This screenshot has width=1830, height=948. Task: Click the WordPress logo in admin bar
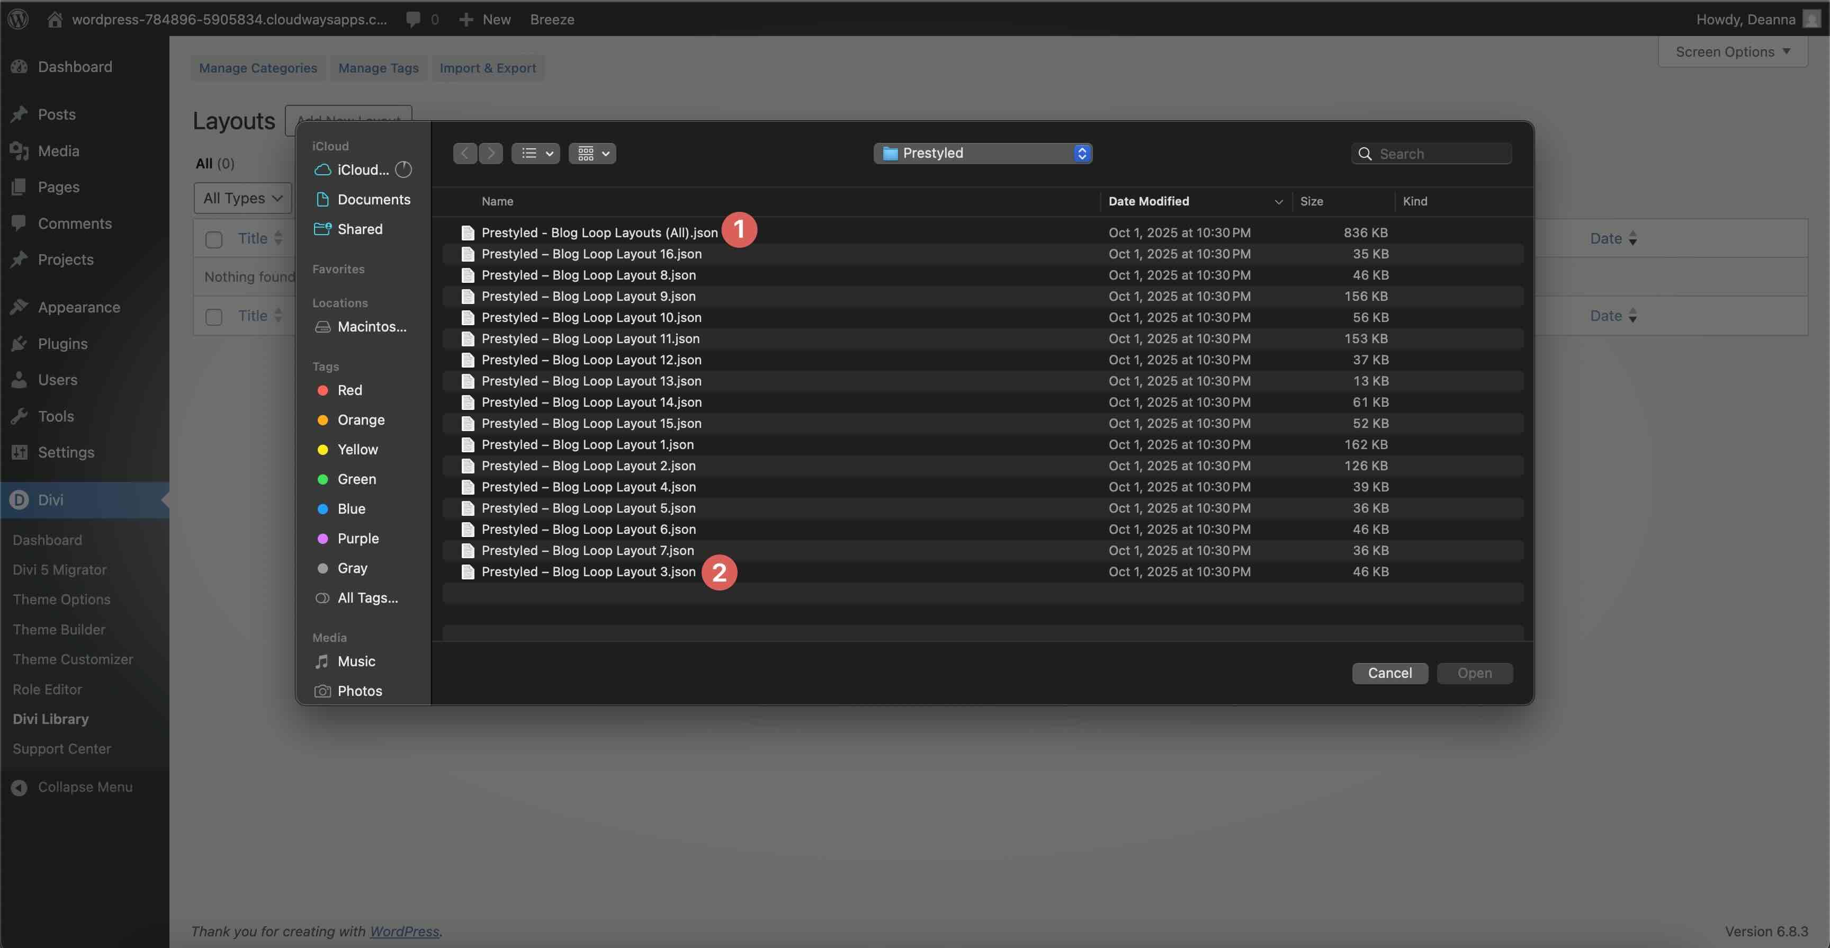pos(19,19)
